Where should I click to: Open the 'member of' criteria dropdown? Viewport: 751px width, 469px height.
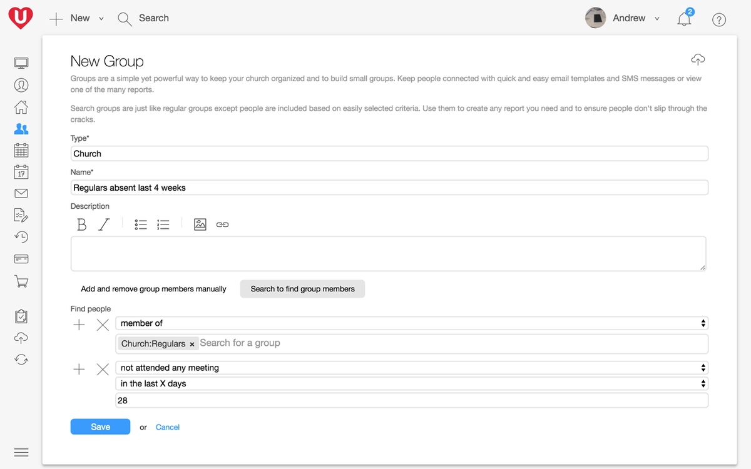(412, 323)
